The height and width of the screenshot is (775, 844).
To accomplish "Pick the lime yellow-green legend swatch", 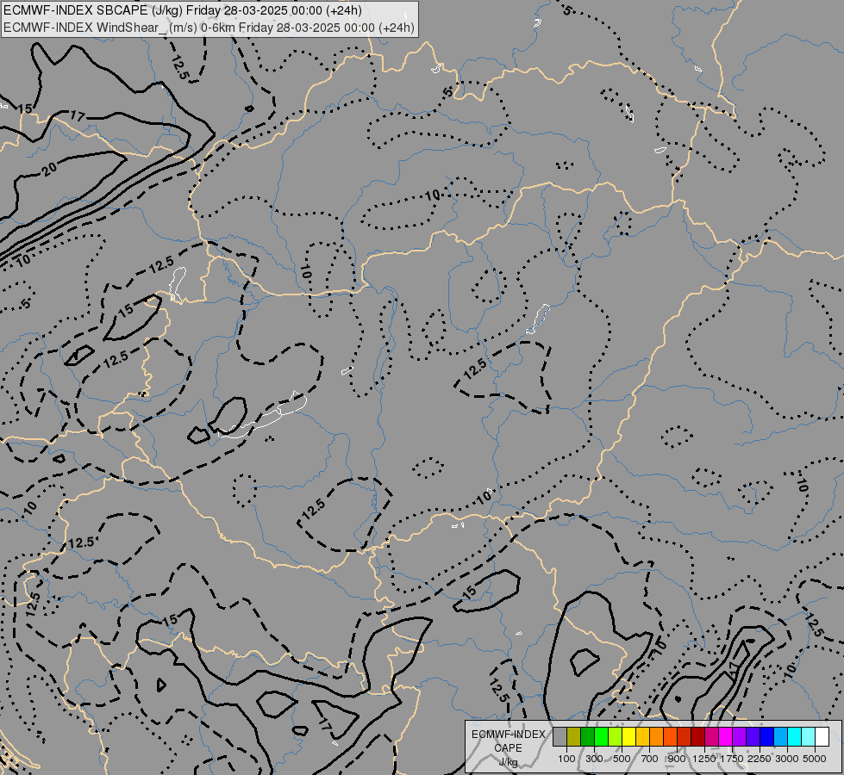I will coord(616,737).
